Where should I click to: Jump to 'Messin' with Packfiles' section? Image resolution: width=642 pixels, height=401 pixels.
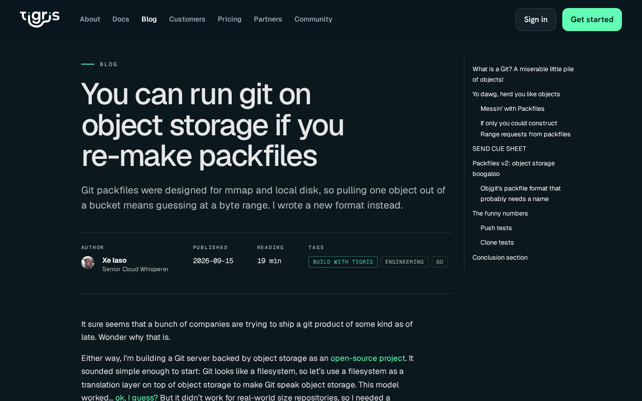513,109
